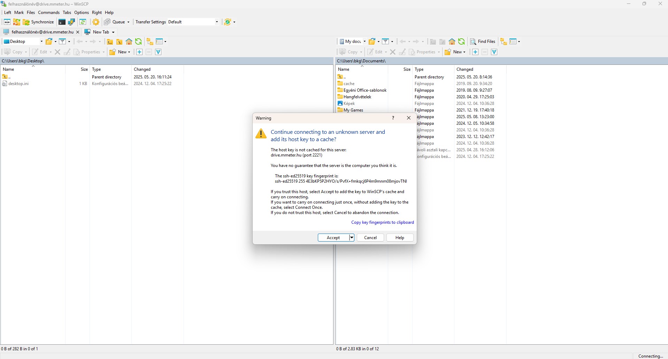Open the Options menu
The width and height of the screenshot is (668, 359).
(82, 12)
